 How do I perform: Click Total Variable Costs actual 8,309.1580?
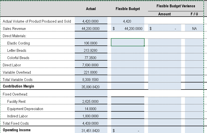pos(91,79)
